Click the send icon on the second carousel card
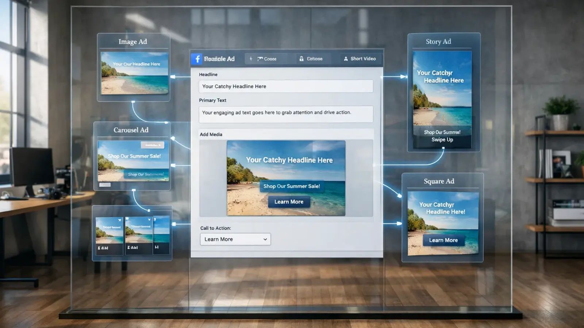The image size is (584, 328). pyautogui.click(x=149, y=220)
